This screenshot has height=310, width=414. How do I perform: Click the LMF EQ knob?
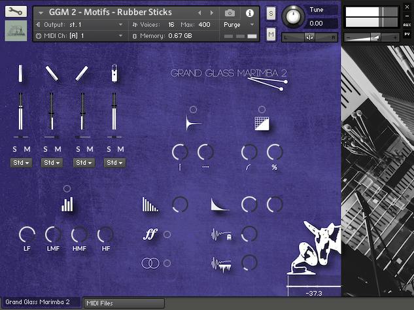point(53,234)
